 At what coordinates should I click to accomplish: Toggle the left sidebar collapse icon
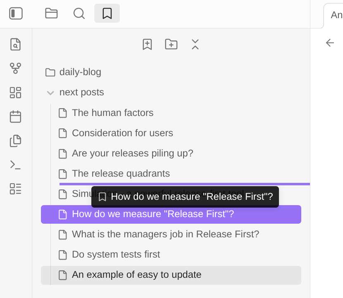[x=16, y=14]
